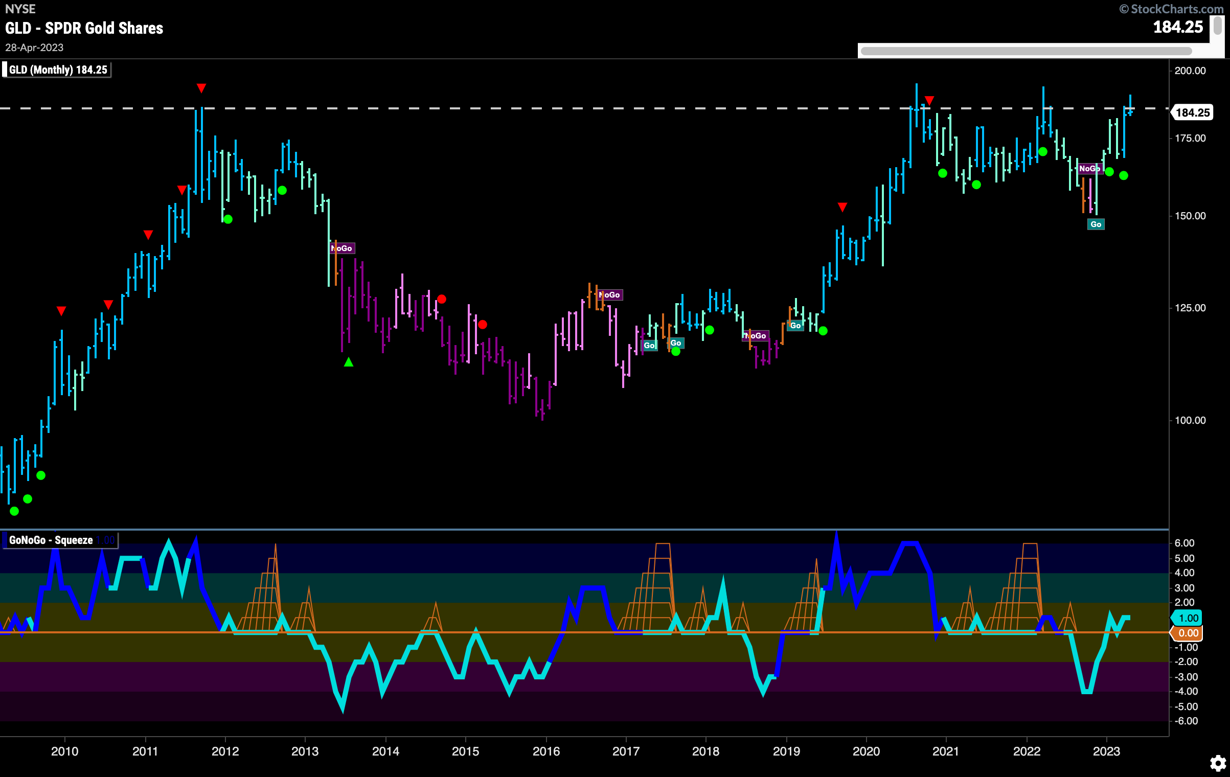Click the Go flag above the green dot in 2017
The width and height of the screenshot is (1230, 777).
point(676,343)
